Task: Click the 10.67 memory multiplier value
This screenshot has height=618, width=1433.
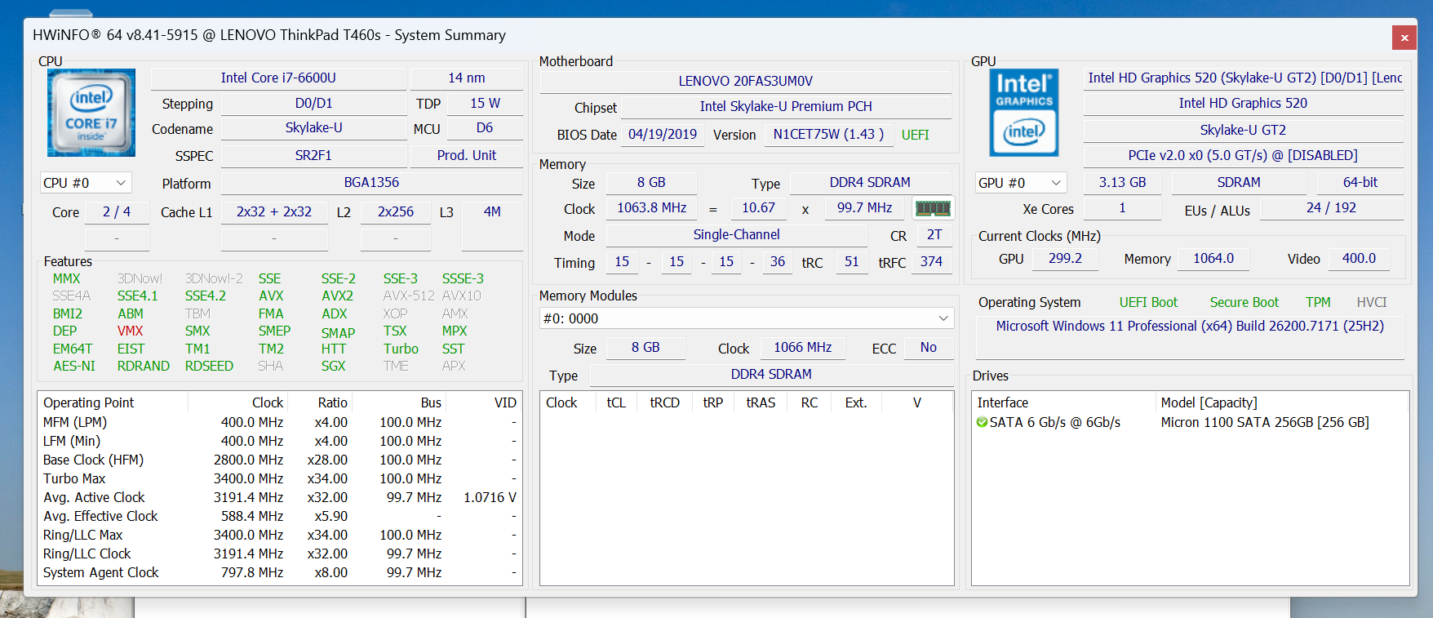Action: click(758, 208)
